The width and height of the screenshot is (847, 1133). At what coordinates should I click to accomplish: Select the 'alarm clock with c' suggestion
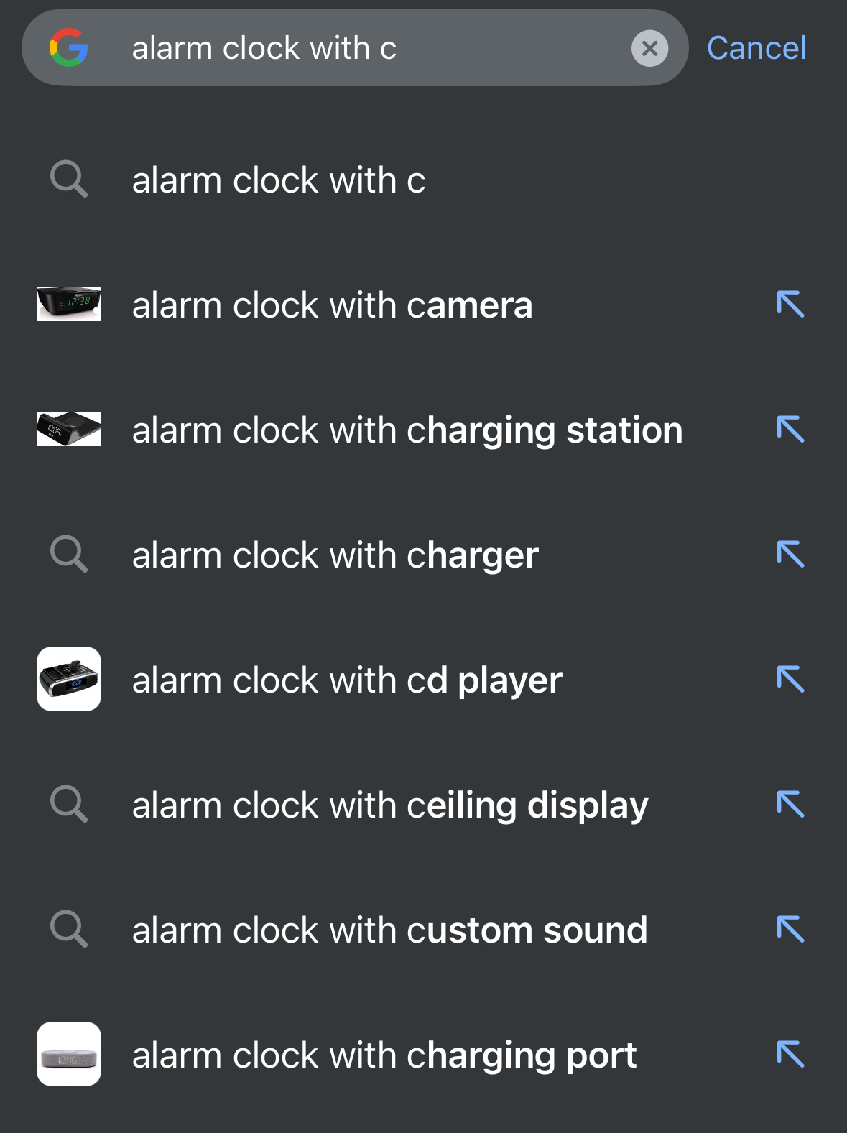coord(279,180)
